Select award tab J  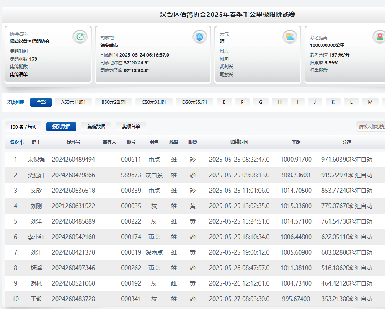point(315,102)
